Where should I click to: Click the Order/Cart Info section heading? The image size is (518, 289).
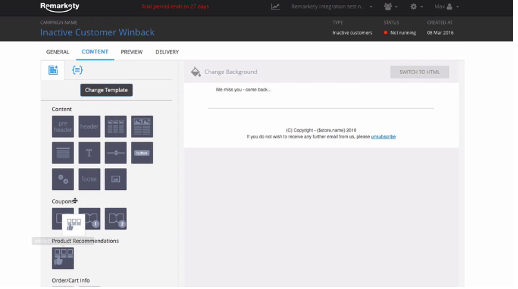click(71, 281)
